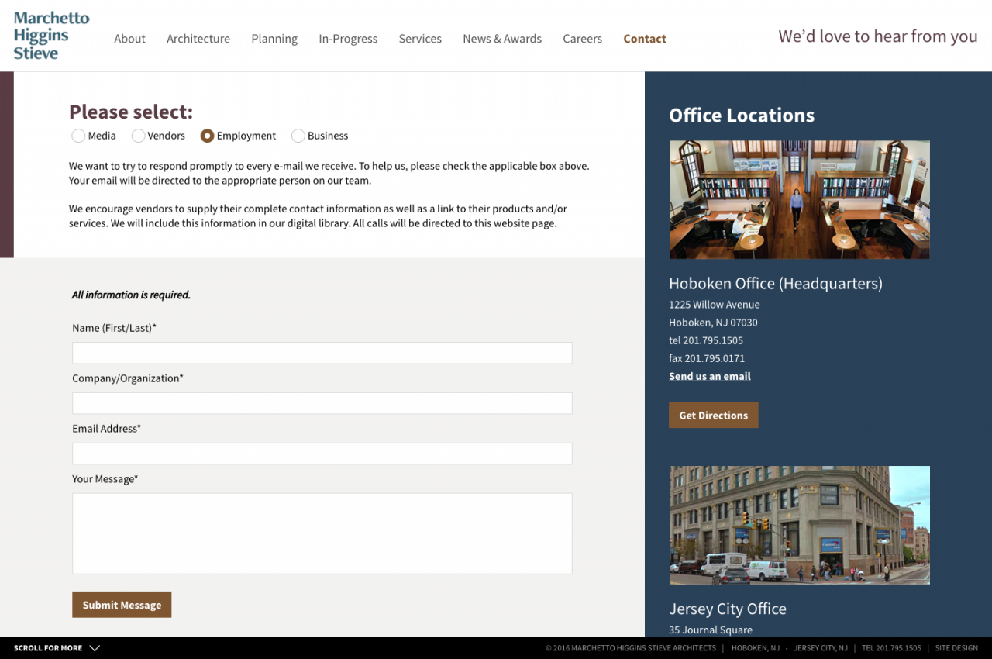The image size is (992, 659).
Task: Click the Hoboken office interior photo
Action: tap(799, 199)
